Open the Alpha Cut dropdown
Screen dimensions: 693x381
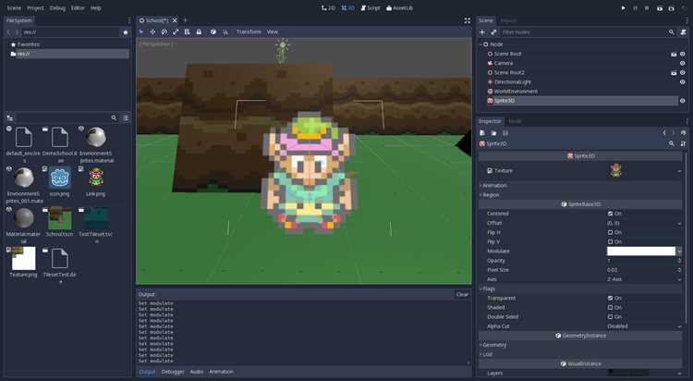pos(644,326)
